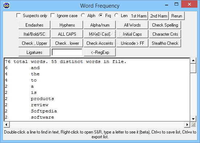Click the Check Accents button
This screenshot has height=143, width=200.
pos(100,43)
